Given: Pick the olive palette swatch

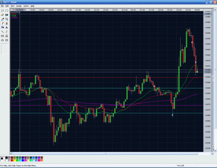Looking at the screenshot, I should pos(15,158).
